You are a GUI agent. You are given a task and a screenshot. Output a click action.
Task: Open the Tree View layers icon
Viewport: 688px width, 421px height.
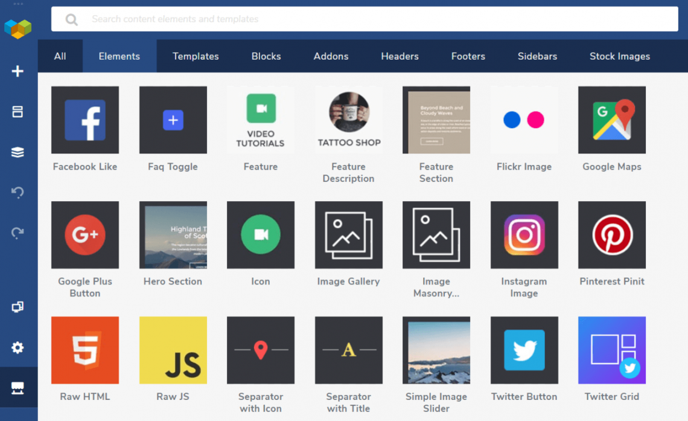point(18,152)
